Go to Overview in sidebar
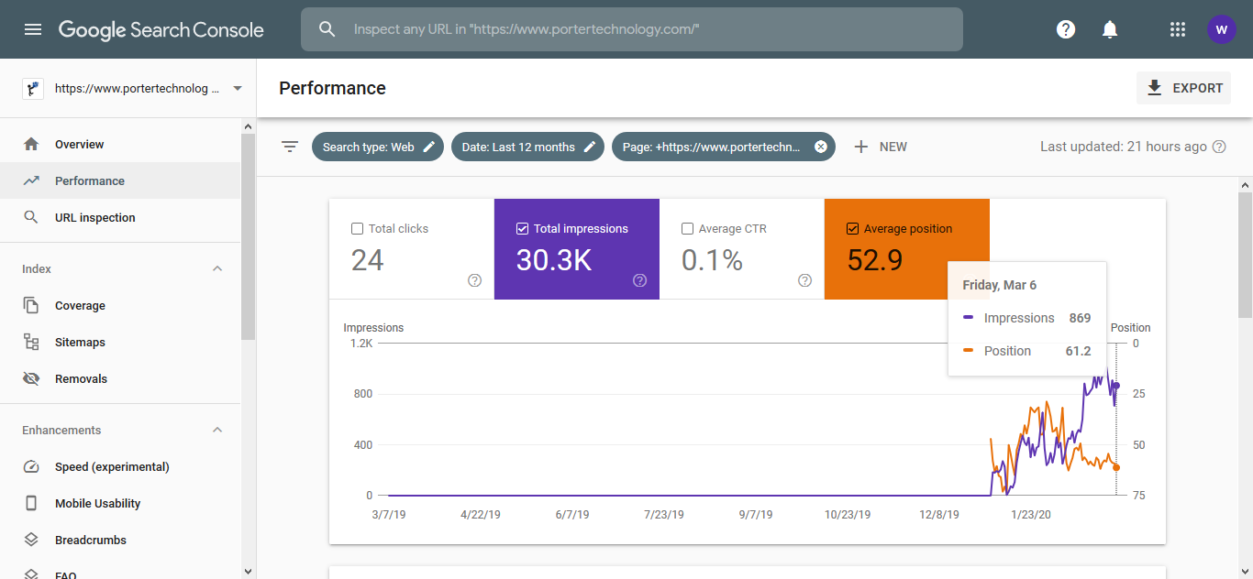This screenshot has width=1253, height=579. [x=120, y=144]
